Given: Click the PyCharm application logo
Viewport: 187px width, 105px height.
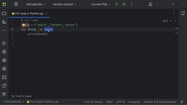Looking at the screenshot, I should (x=4, y=4).
